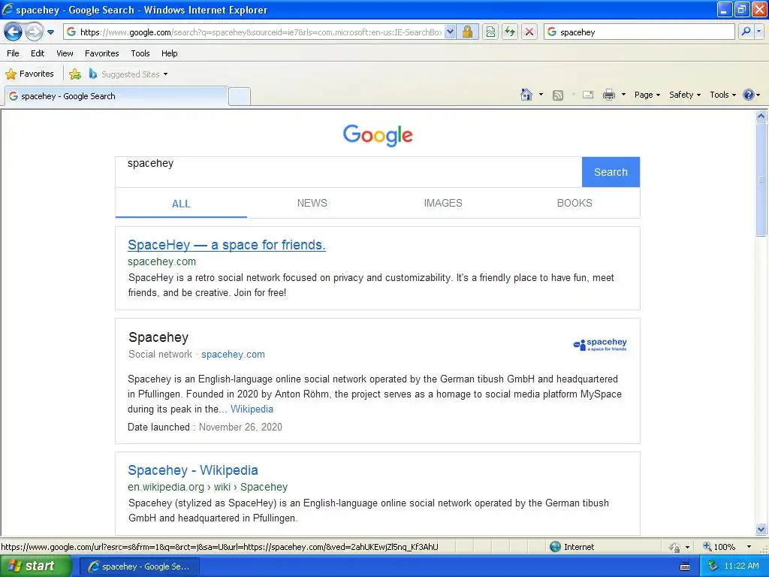
Task: Click the Google search input with spacehey
Action: (x=348, y=172)
